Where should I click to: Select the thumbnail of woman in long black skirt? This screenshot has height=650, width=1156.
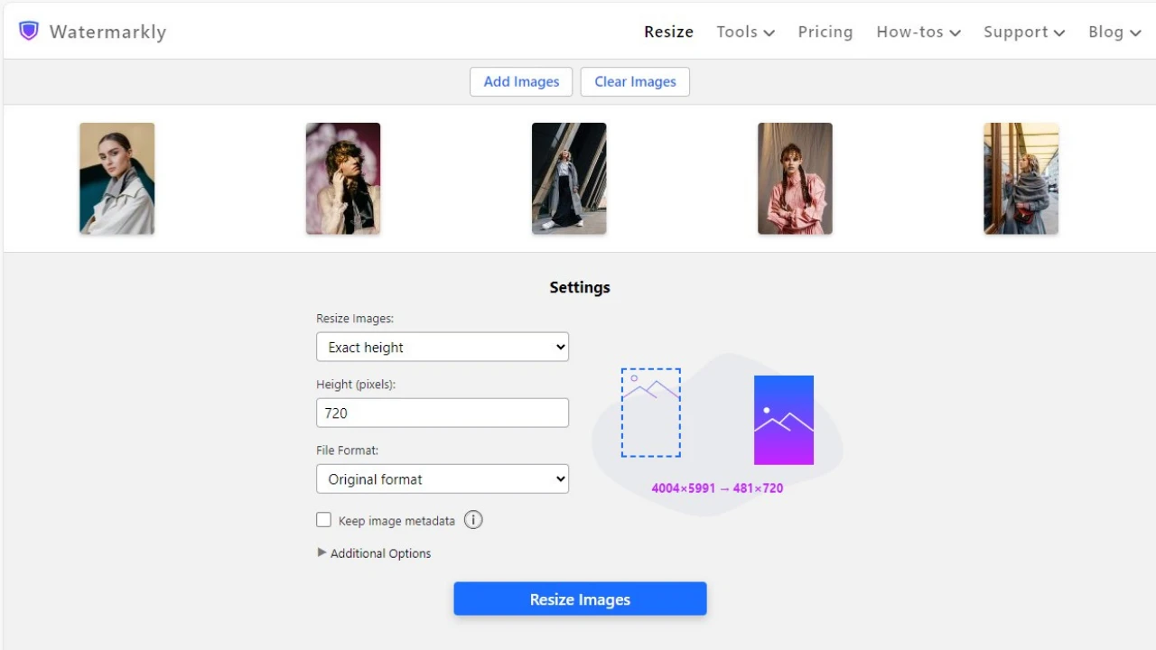[569, 179]
